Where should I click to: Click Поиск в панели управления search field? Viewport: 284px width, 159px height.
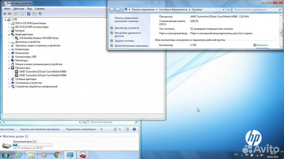[x=257, y=9]
